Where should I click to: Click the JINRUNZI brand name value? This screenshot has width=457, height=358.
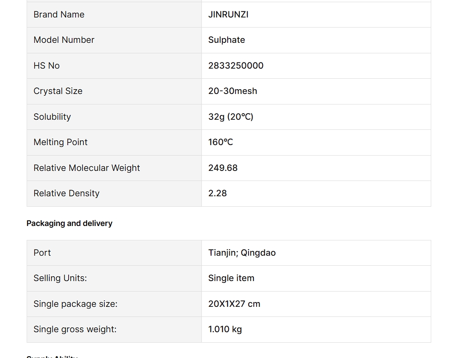click(x=228, y=14)
